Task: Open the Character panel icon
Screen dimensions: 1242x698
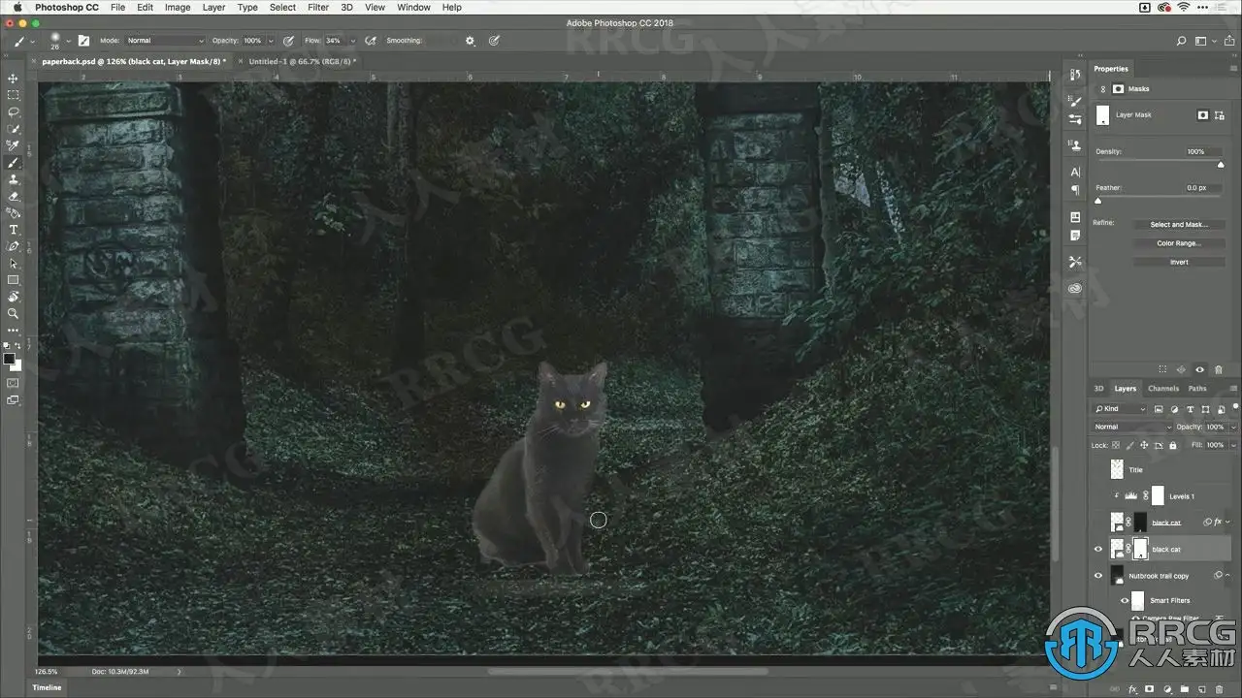Action: point(1075,173)
